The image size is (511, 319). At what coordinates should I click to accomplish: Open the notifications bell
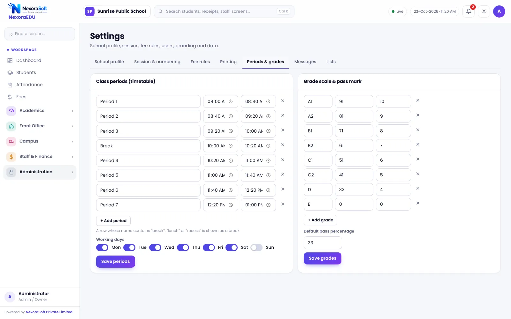(468, 11)
